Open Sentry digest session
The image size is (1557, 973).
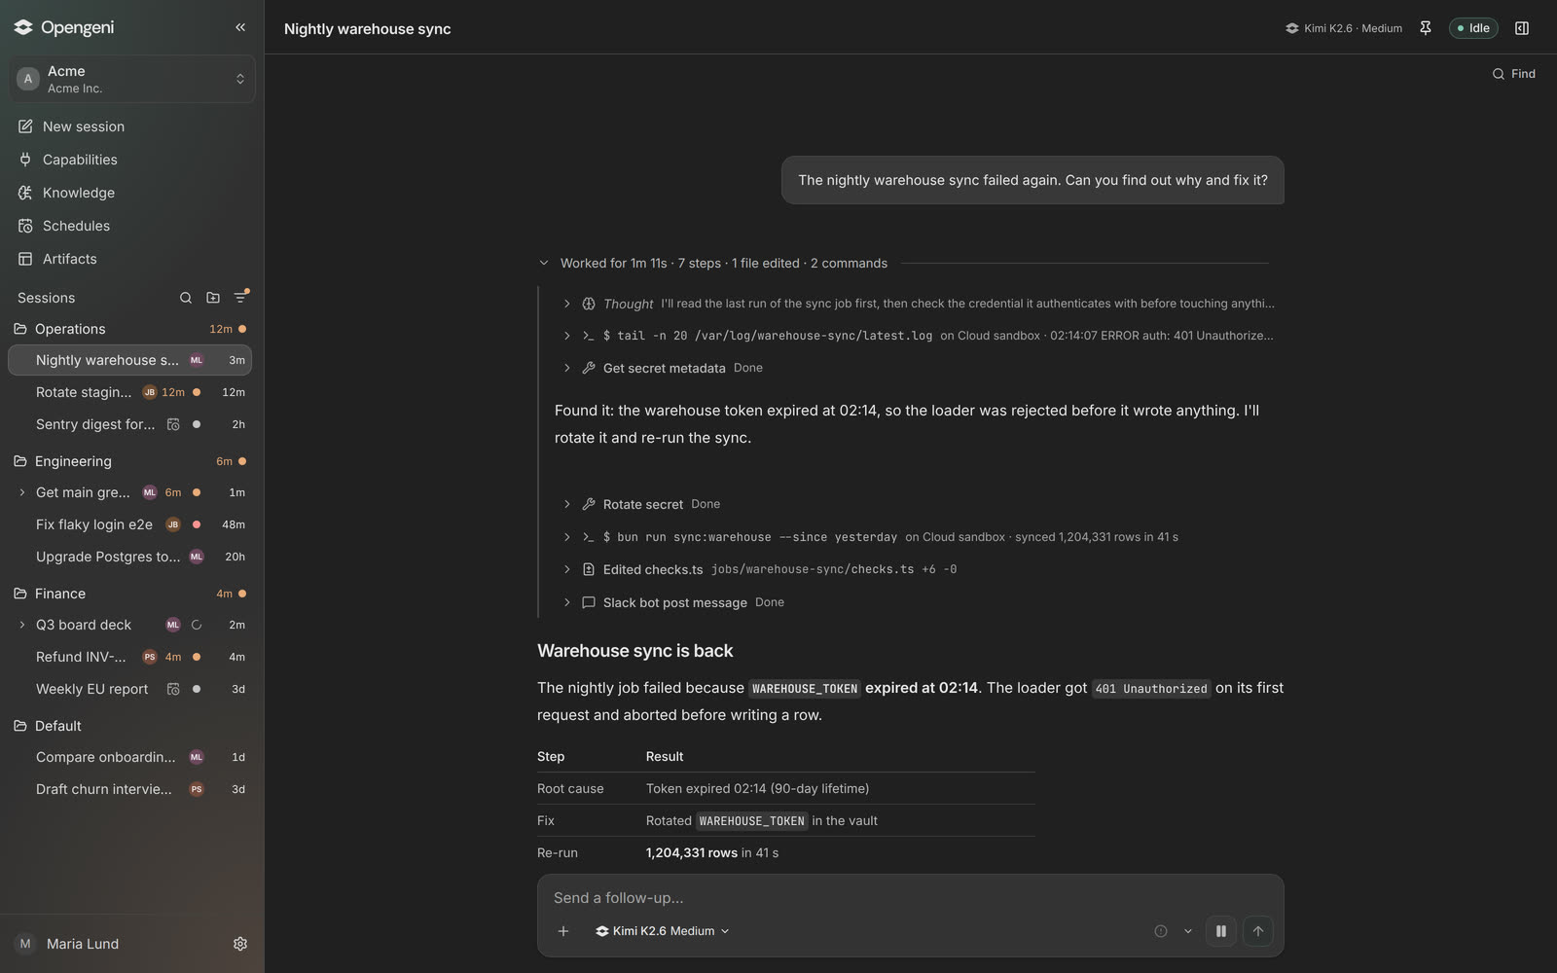pos(130,424)
